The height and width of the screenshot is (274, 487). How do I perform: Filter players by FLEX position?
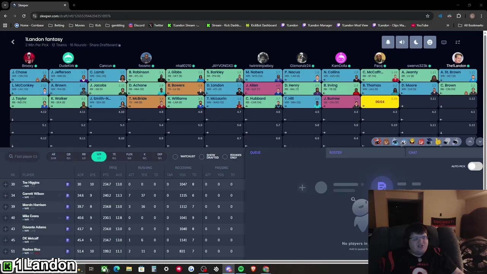[x=129, y=156]
